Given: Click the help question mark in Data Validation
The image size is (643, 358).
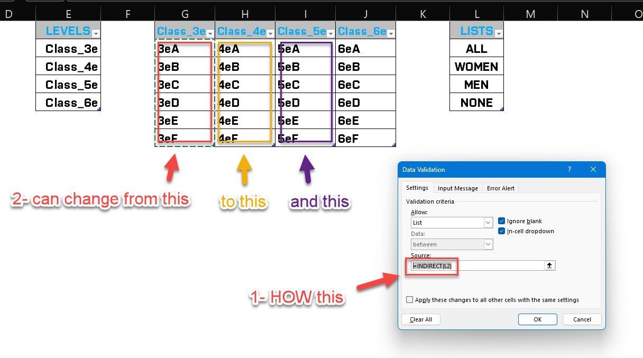Looking at the screenshot, I should [569, 169].
